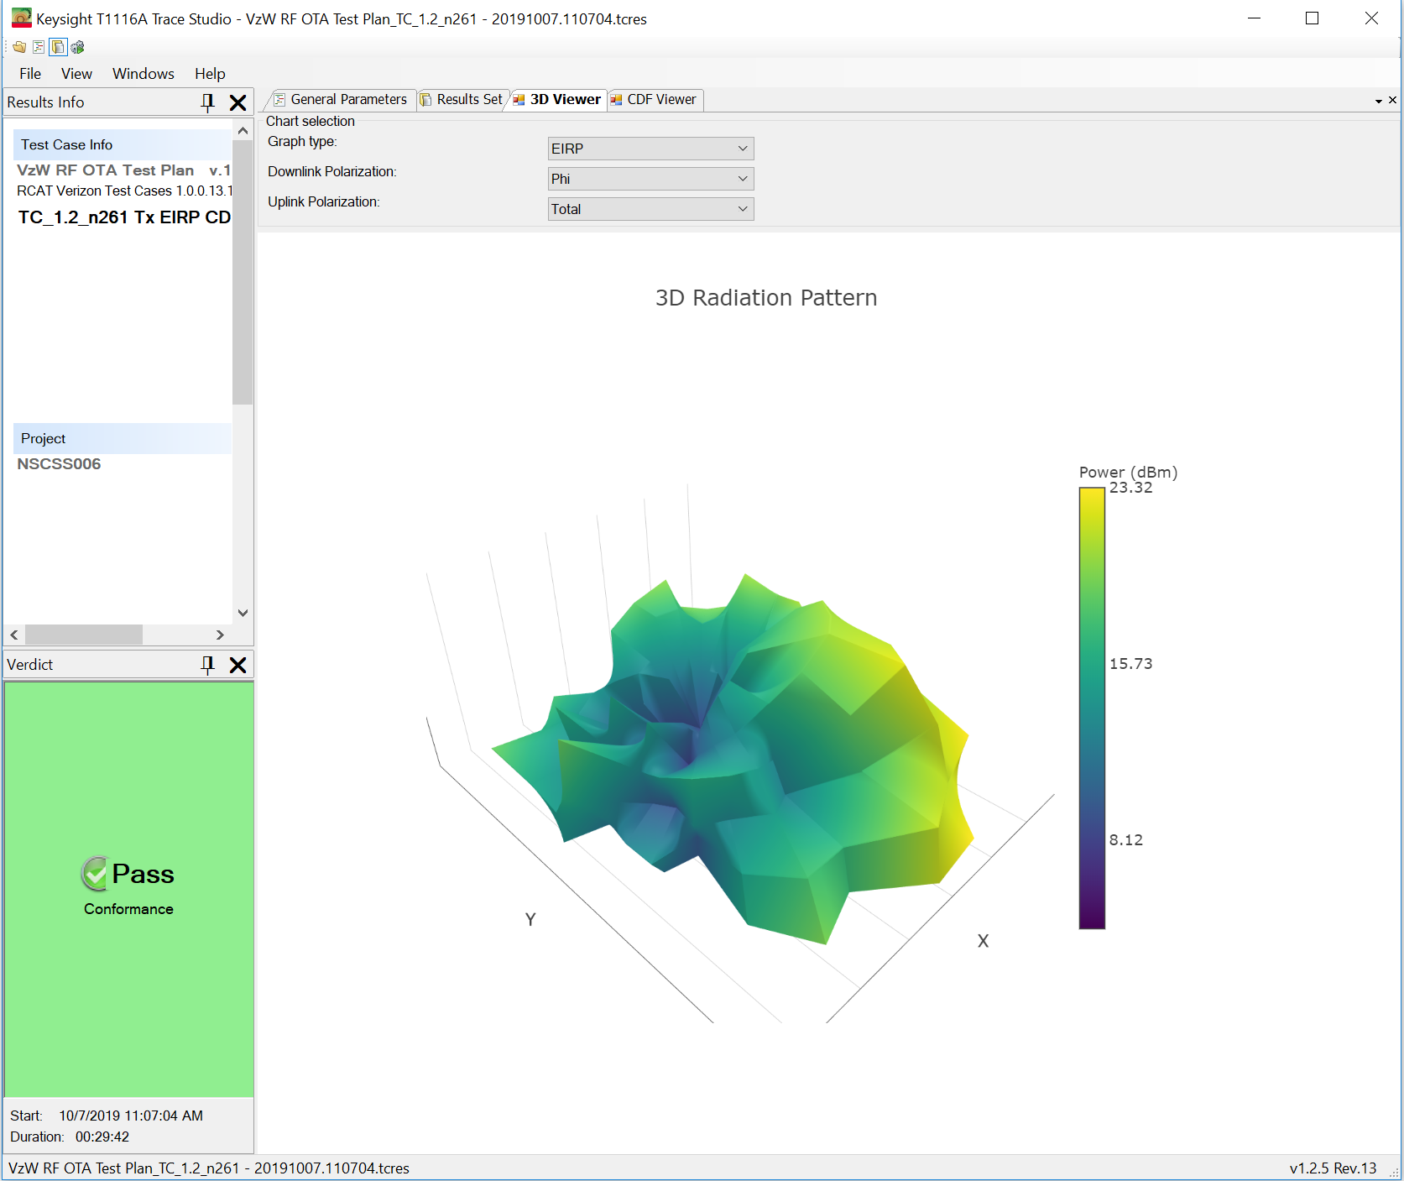Click the green Pass checkmark icon
This screenshot has width=1404, height=1181.
click(x=95, y=874)
